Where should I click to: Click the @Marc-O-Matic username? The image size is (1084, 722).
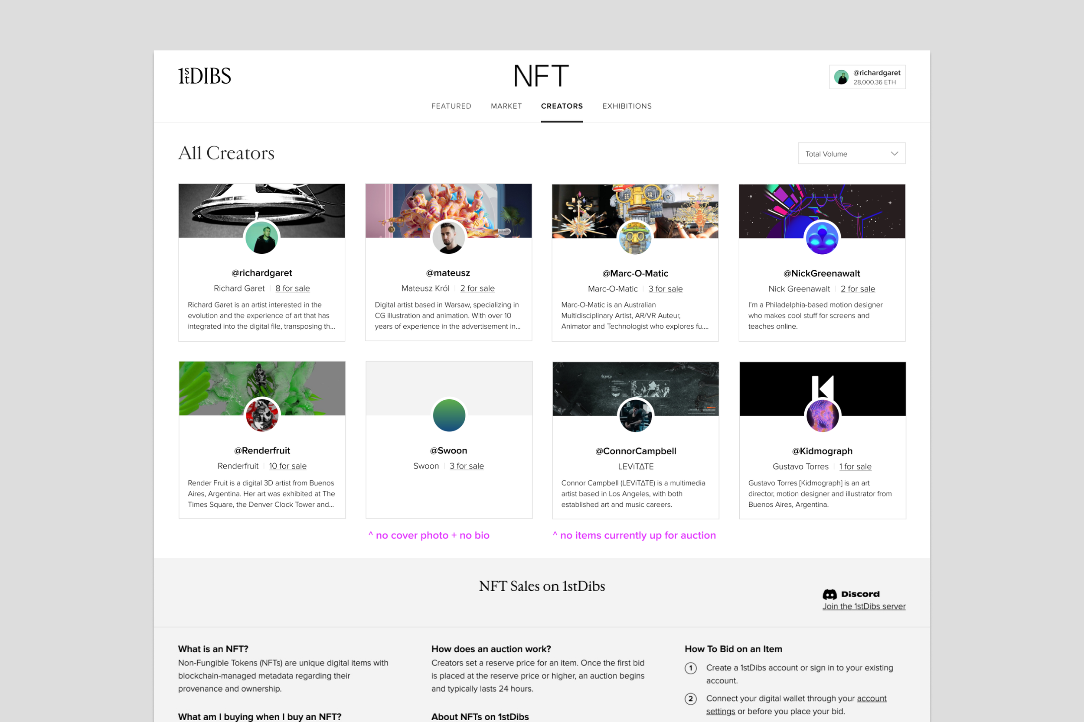(x=635, y=274)
